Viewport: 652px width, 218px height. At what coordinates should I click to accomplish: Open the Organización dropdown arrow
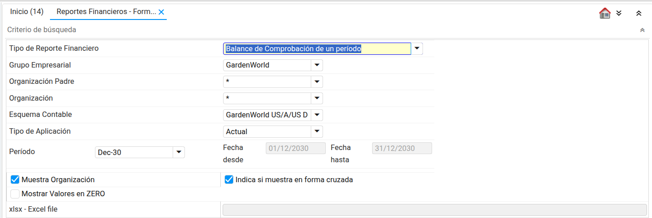[317, 98]
